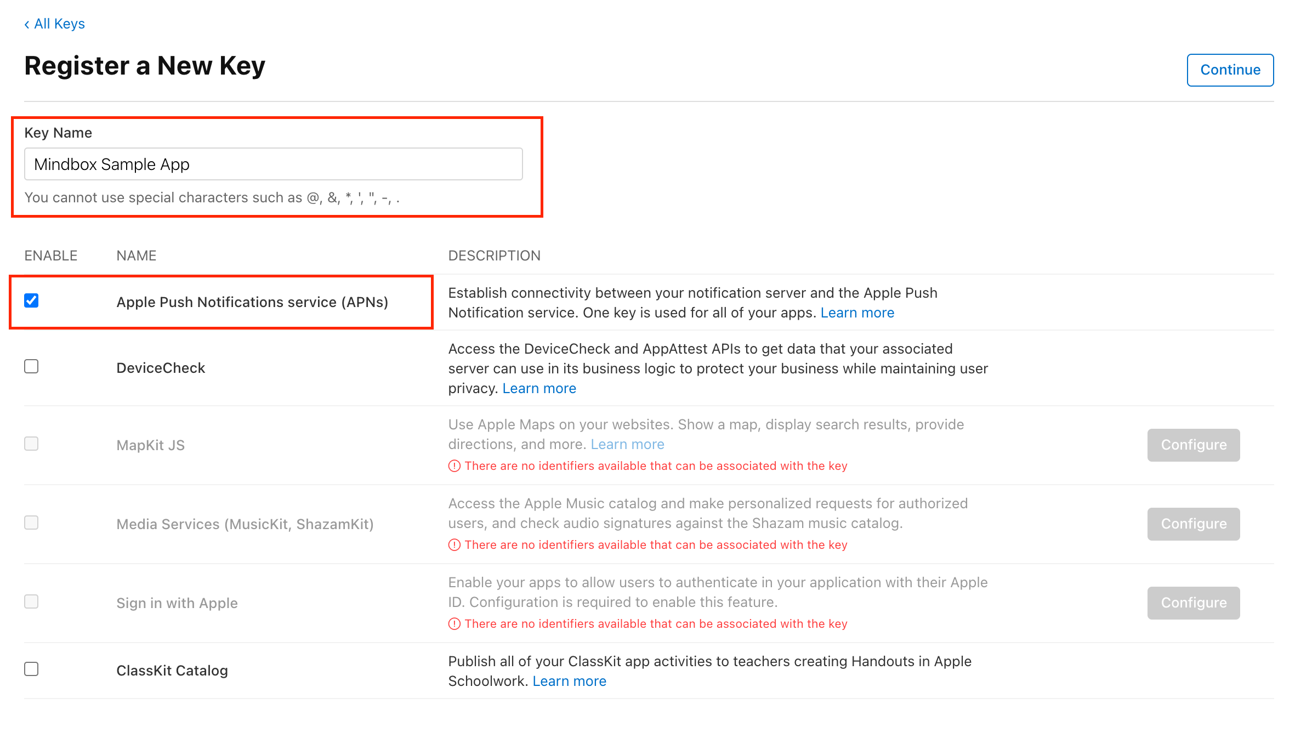Click the Sign in with Apple warning icon
This screenshot has height=738, width=1295.
pyautogui.click(x=455, y=624)
